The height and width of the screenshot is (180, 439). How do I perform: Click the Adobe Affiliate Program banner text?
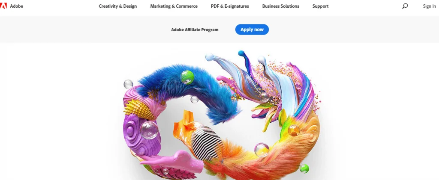[195, 30]
